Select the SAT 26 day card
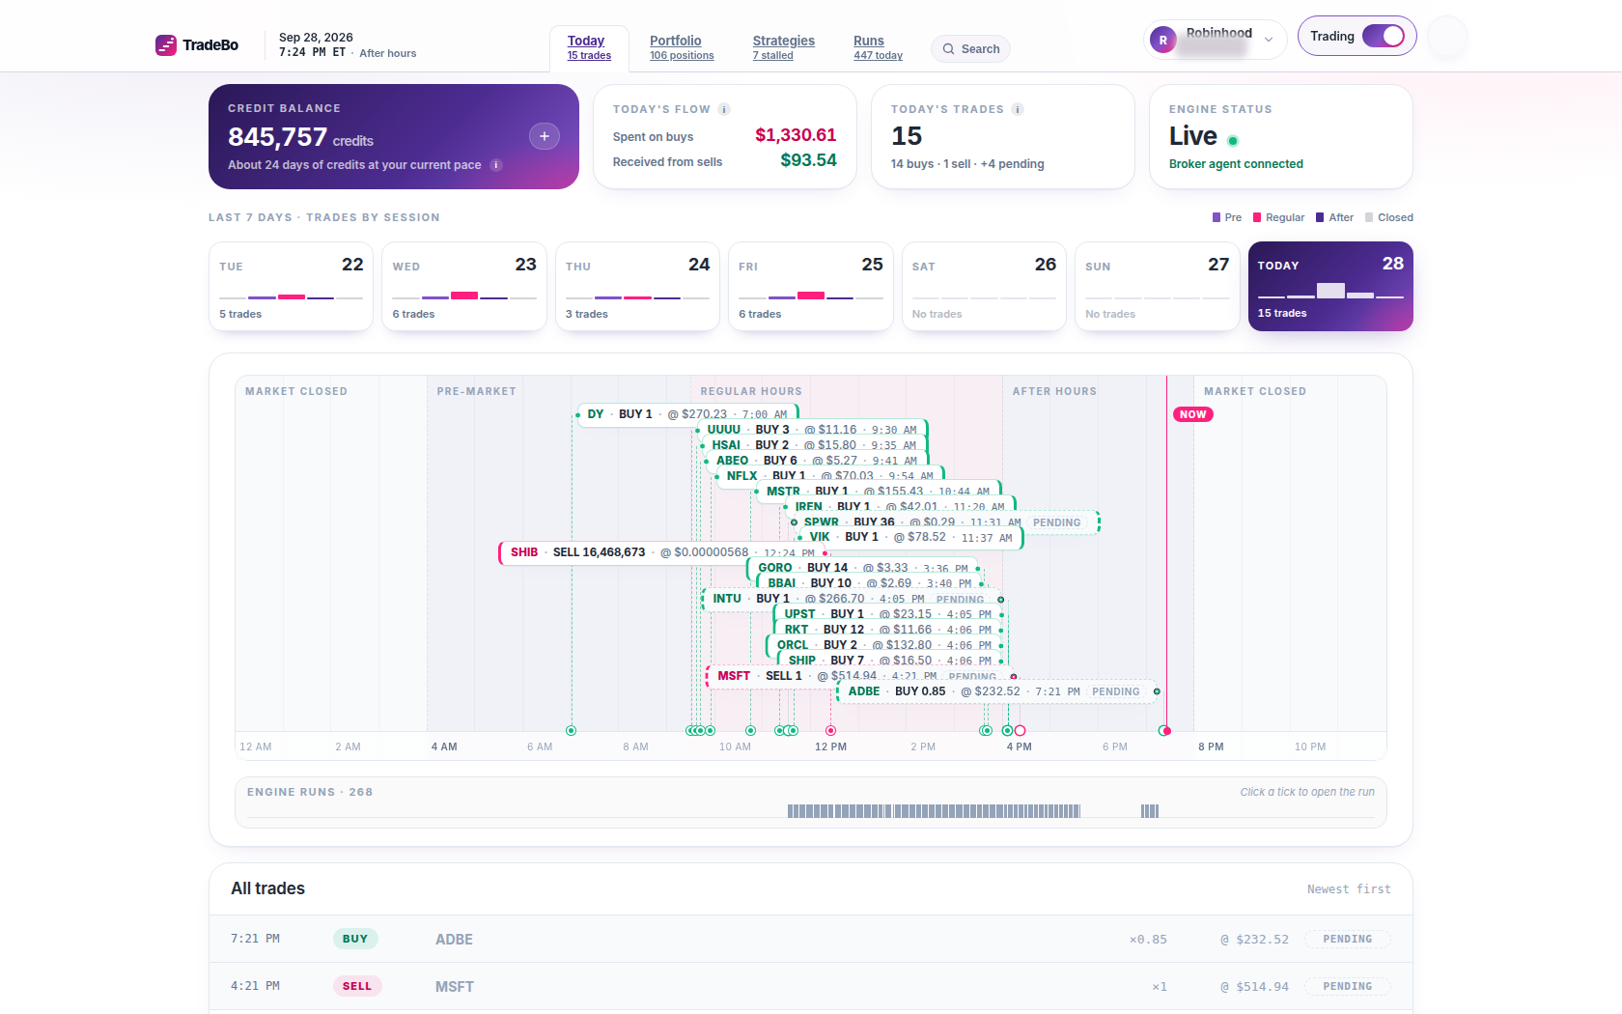Screen dimensions: 1622x1014 [984, 287]
